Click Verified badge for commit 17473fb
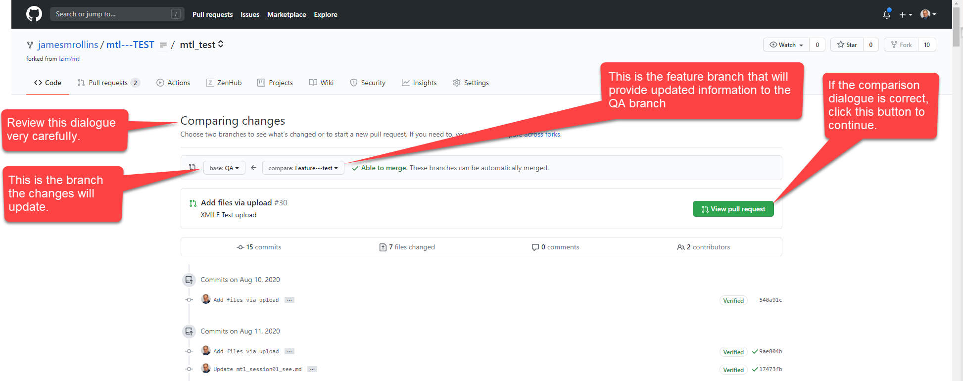 click(733, 370)
